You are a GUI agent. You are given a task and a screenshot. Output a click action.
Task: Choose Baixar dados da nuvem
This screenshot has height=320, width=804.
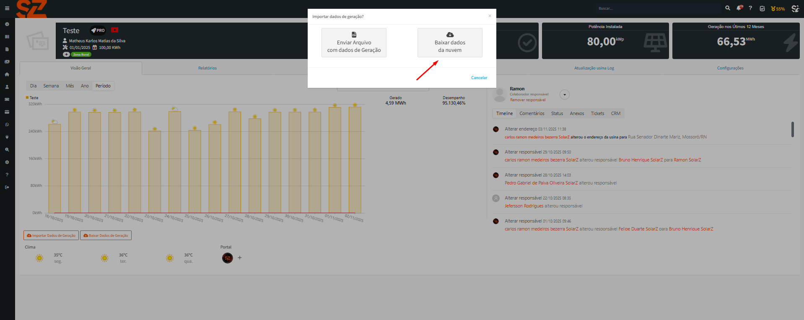[x=450, y=43]
